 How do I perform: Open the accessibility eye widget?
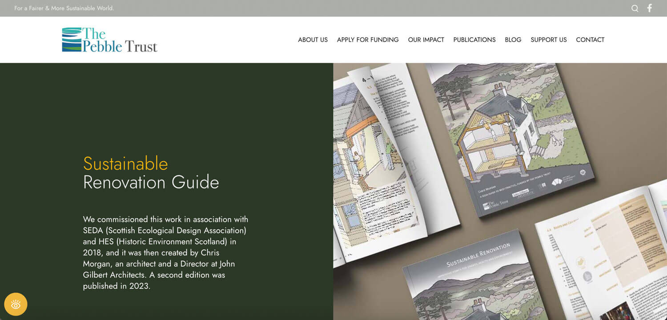(16, 304)
